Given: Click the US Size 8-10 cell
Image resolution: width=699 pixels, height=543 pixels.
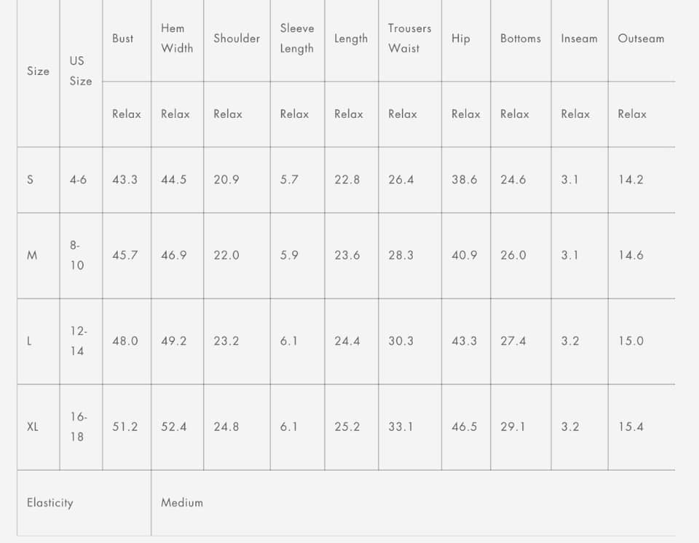Looking at the screenshot, I should pyautogui.click(x=77, y=255).
